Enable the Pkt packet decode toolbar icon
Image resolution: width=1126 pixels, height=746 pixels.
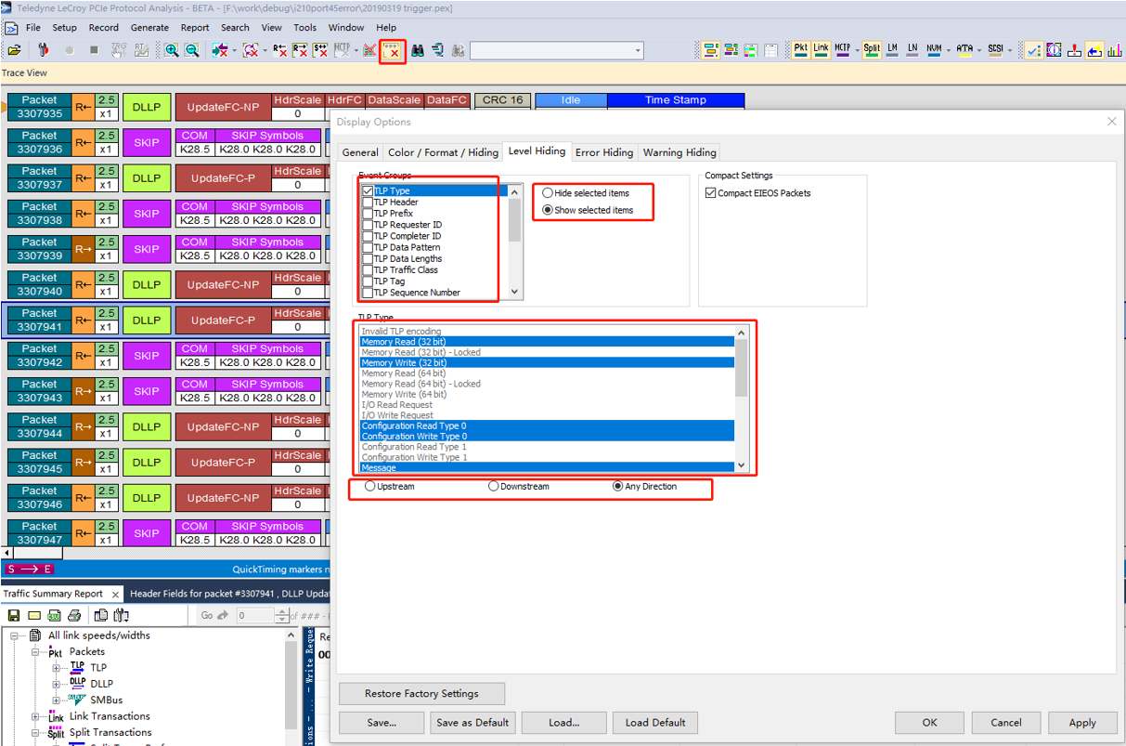[800, 48]
